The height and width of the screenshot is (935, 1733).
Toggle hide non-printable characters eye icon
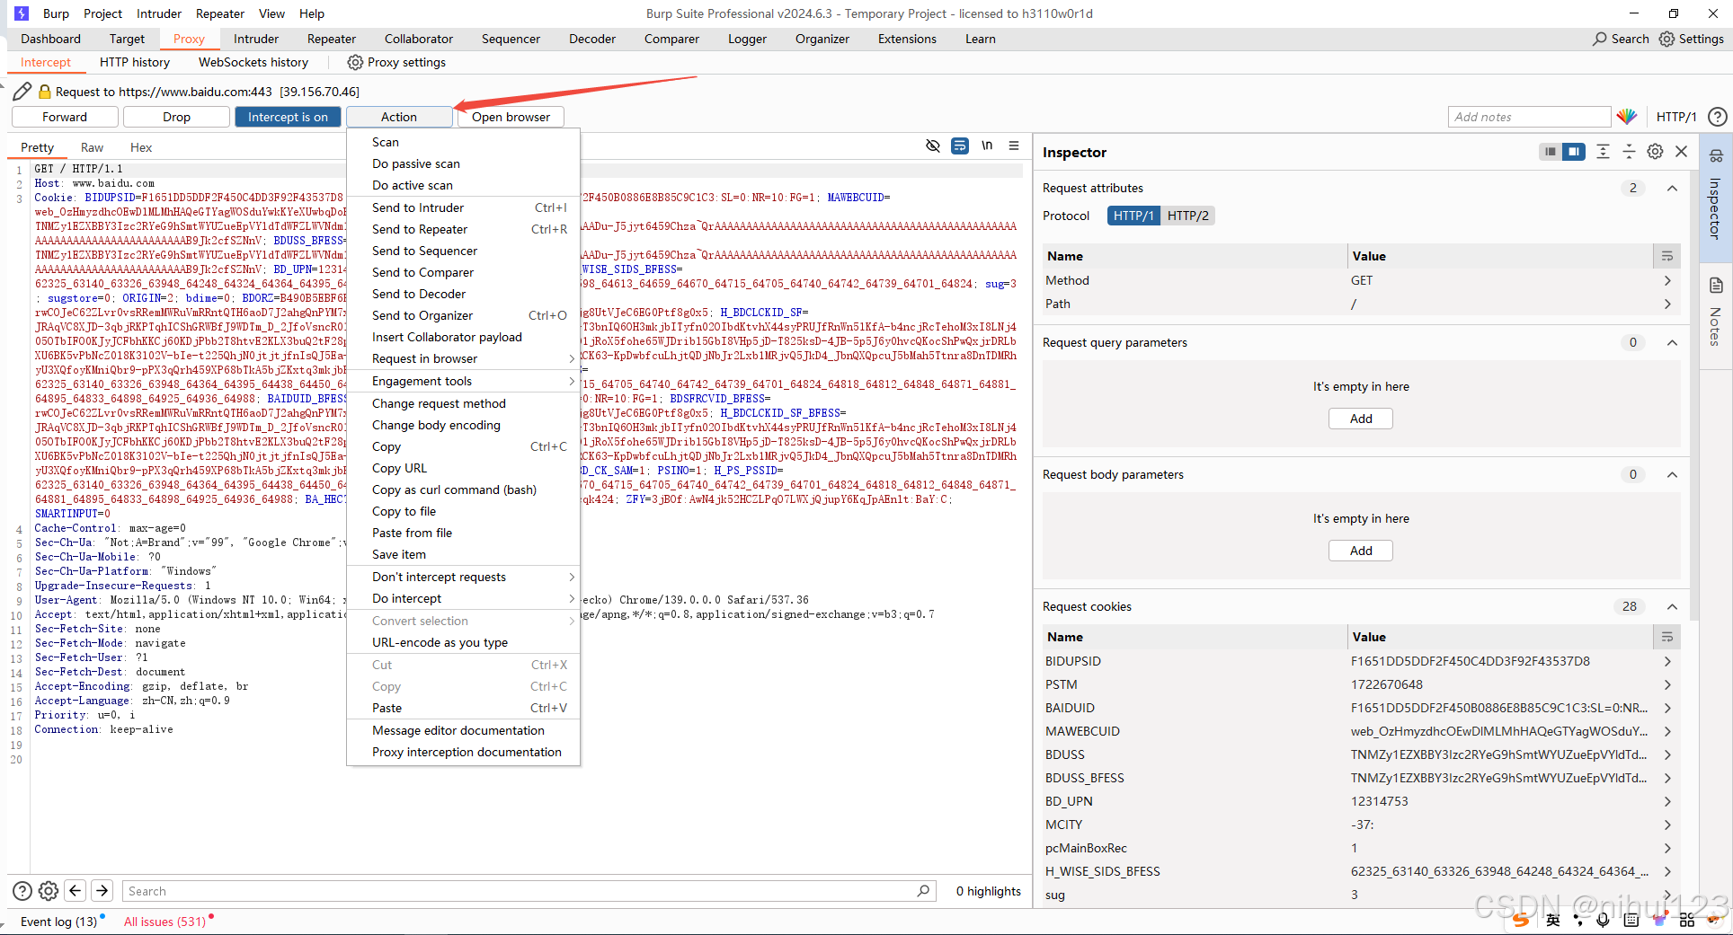pyautogui.click(x=933, y=146)
